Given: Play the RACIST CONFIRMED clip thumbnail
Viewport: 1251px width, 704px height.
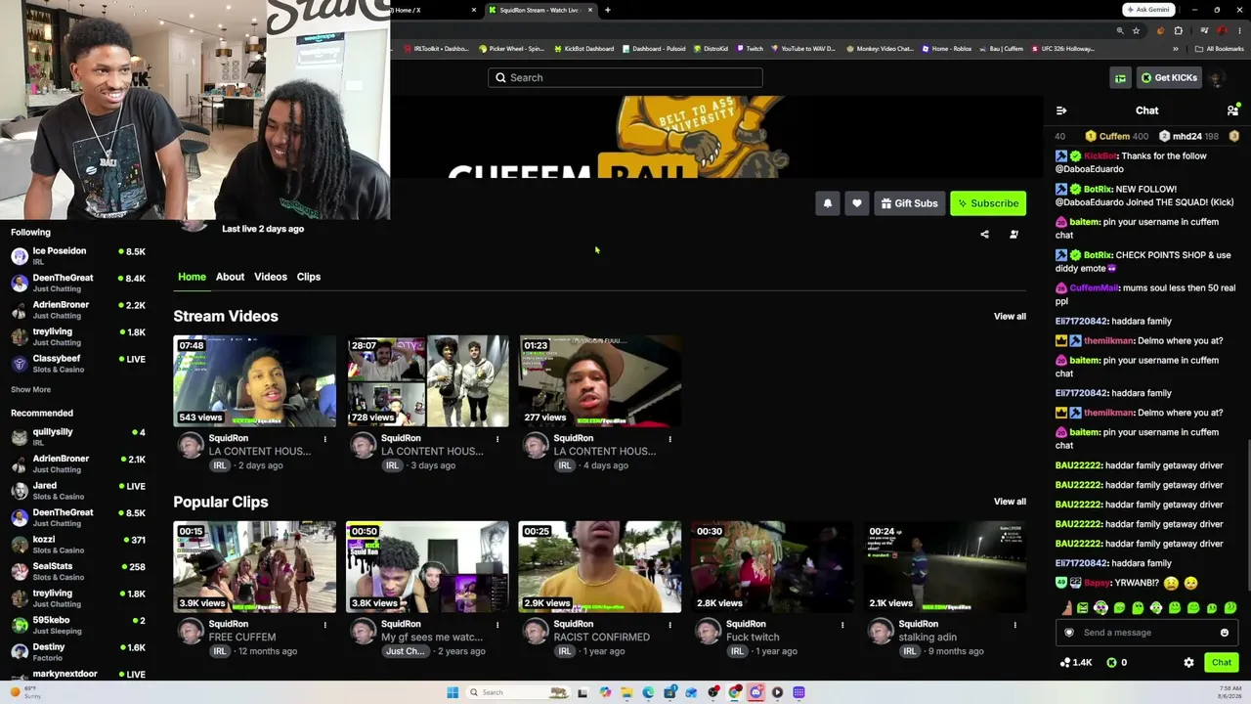Looking at the screenshot, I should pos(600,567).
